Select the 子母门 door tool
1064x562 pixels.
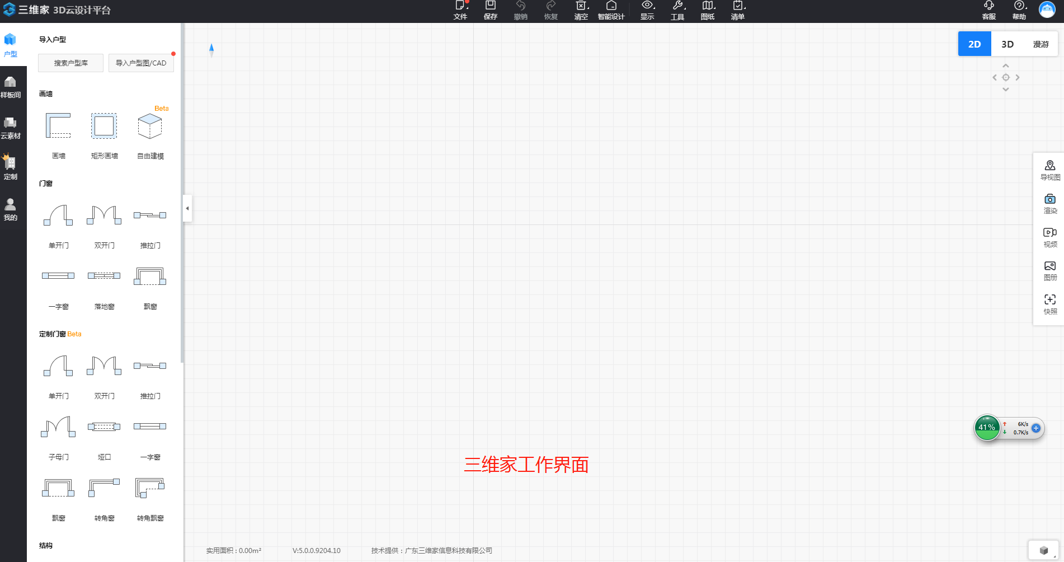click(x=58, y=438)
